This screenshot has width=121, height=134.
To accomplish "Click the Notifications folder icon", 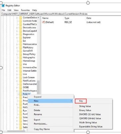I will (x=21, y=81).
